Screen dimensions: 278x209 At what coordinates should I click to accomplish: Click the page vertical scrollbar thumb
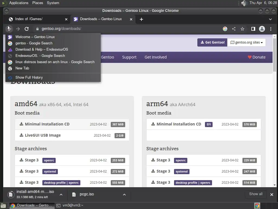pos(274,55)
